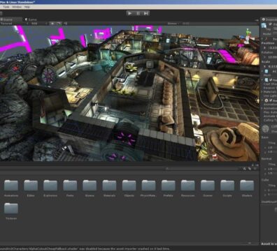Screen dimensions: 277x251
Task: Click the material preview sphere in Inspector
Action: pos(266,128)
